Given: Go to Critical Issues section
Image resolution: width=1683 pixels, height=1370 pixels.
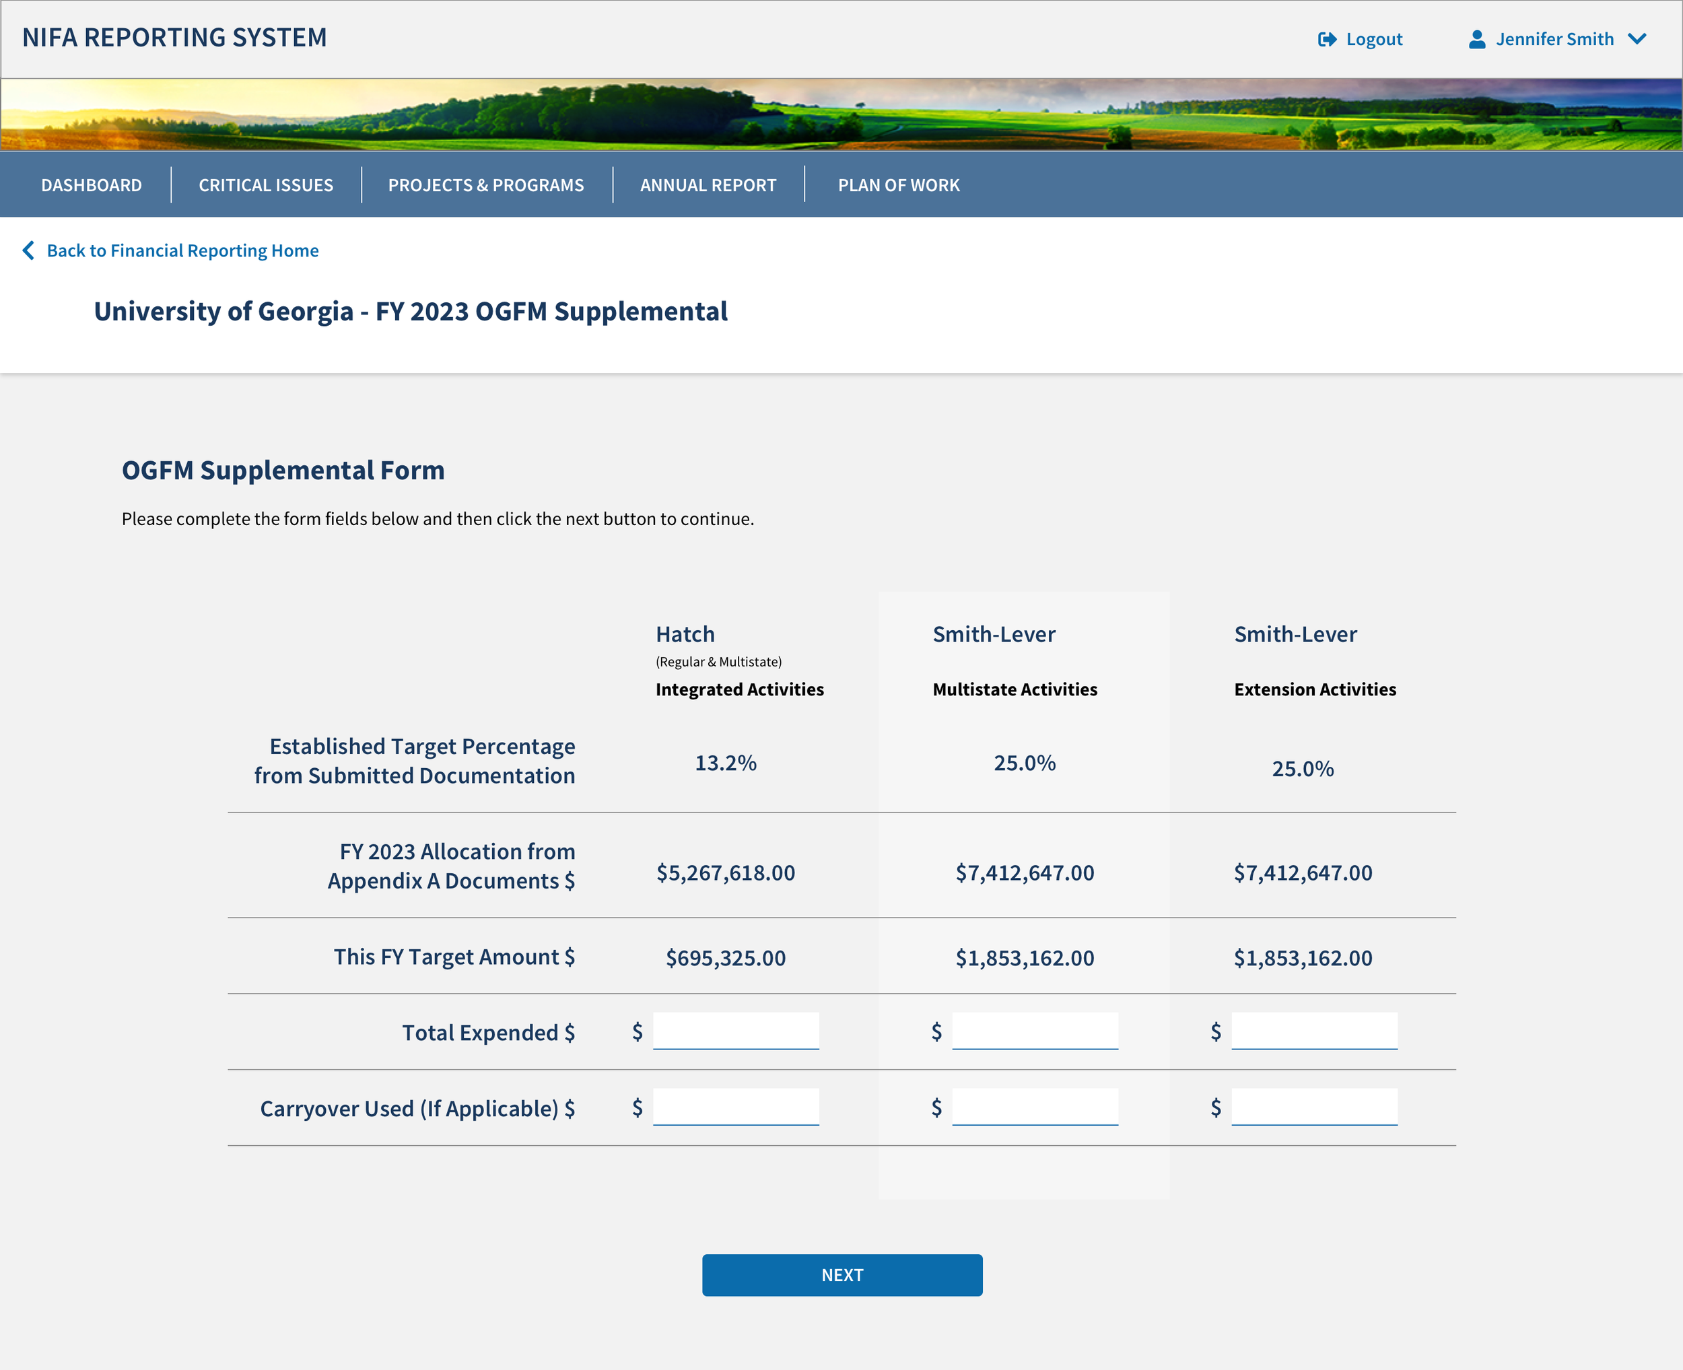Looking at the screenshot, I should tap(266, 185).
